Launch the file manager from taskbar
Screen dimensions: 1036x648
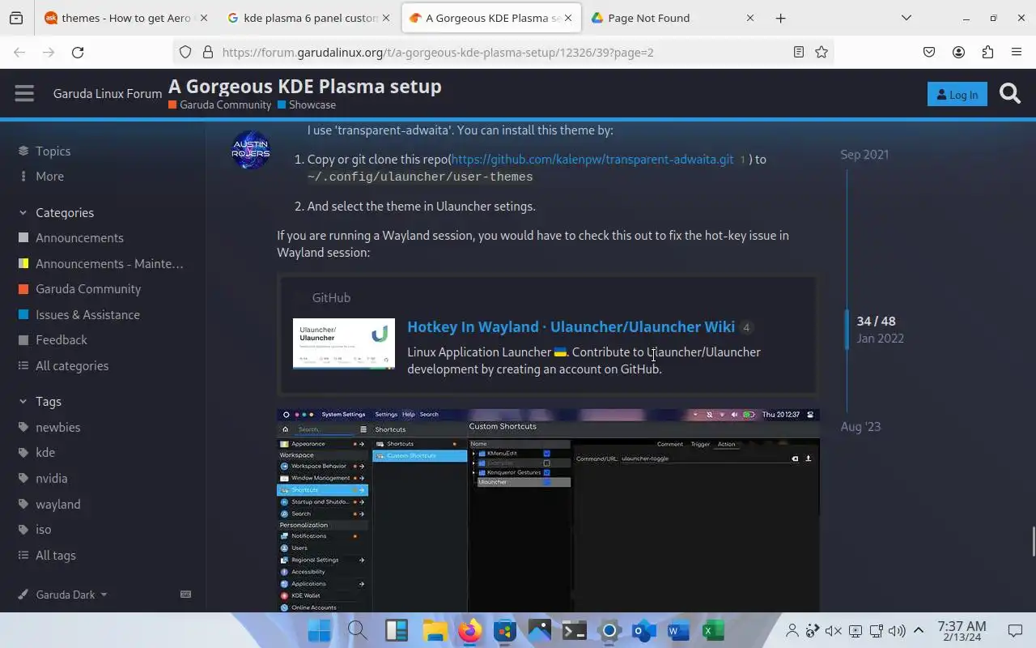coord(435,630)
